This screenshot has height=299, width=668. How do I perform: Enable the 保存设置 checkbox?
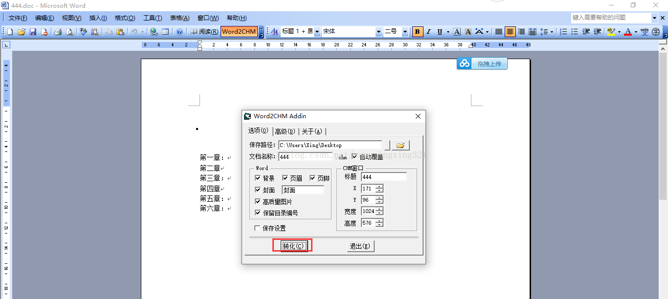(258, 228)
